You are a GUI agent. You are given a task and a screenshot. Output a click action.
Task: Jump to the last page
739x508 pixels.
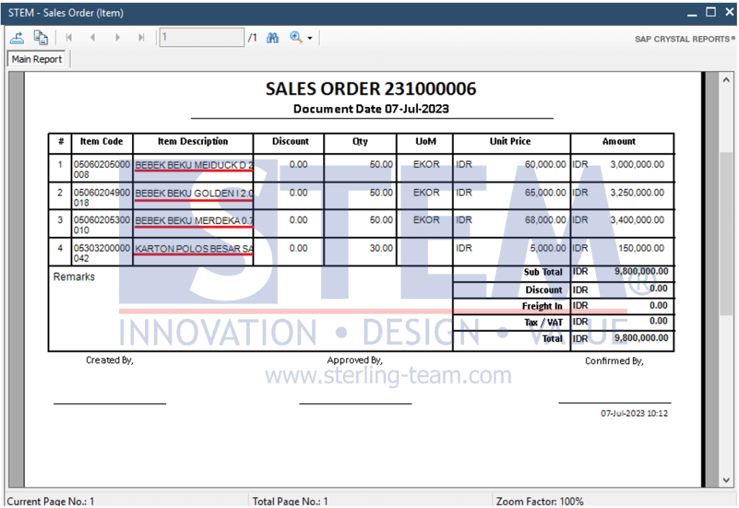tap(141, 37)
